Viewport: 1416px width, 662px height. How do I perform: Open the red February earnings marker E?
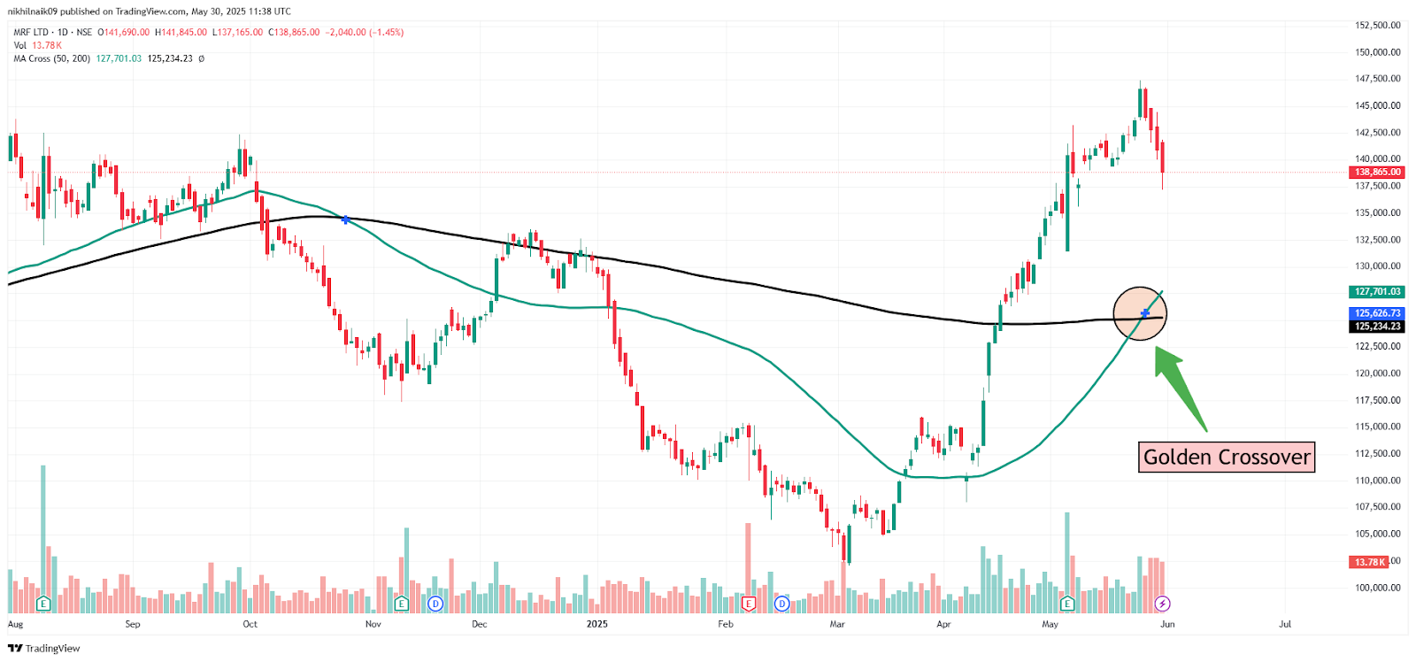[749, 604]
